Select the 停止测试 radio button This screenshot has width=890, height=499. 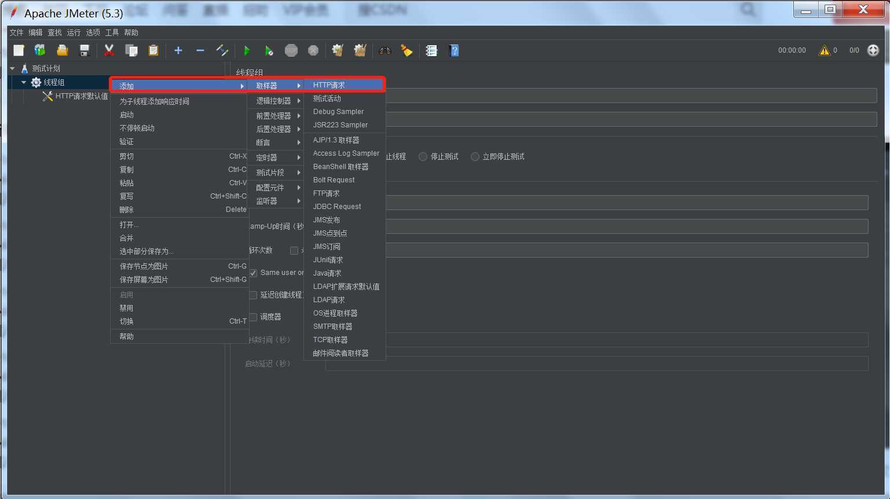click(x=423, y=157)
